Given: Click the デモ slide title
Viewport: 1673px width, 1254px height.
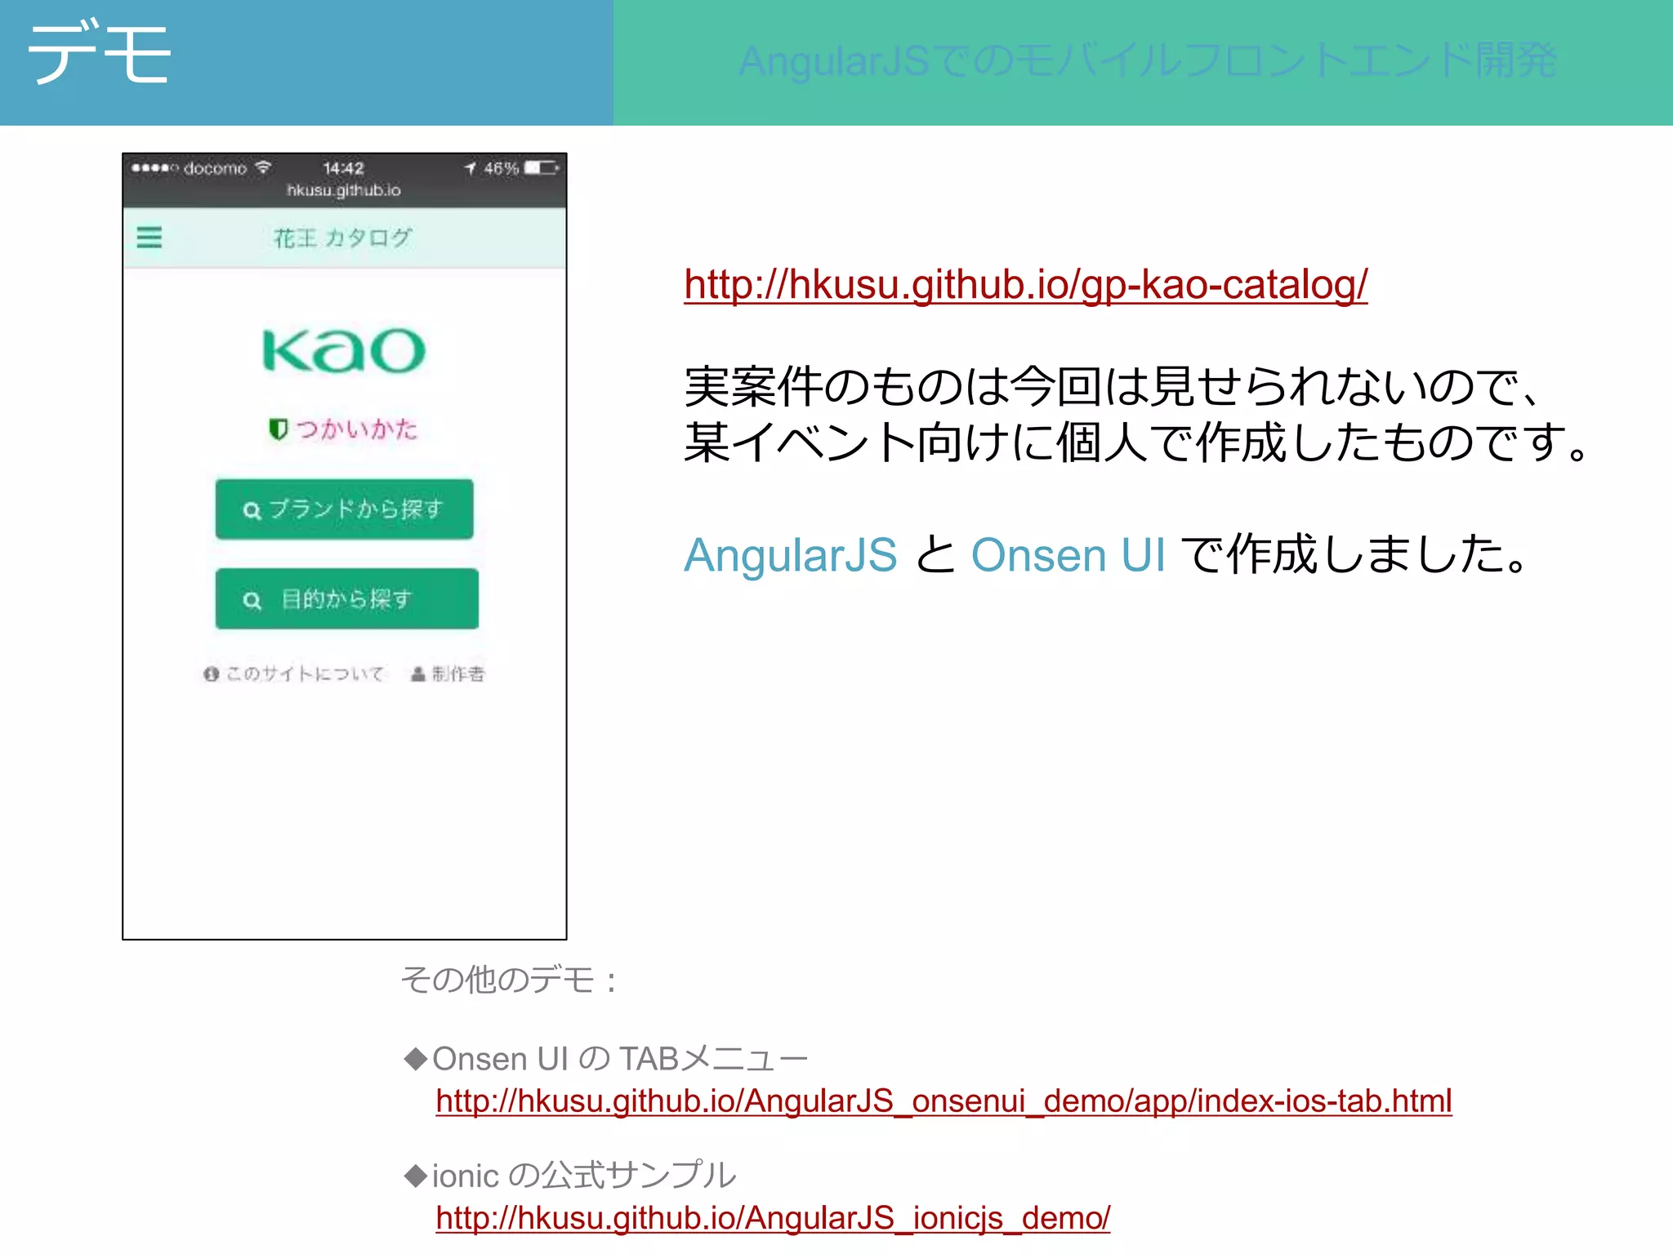Looking at the screenshot, I should tap(99, 53).
